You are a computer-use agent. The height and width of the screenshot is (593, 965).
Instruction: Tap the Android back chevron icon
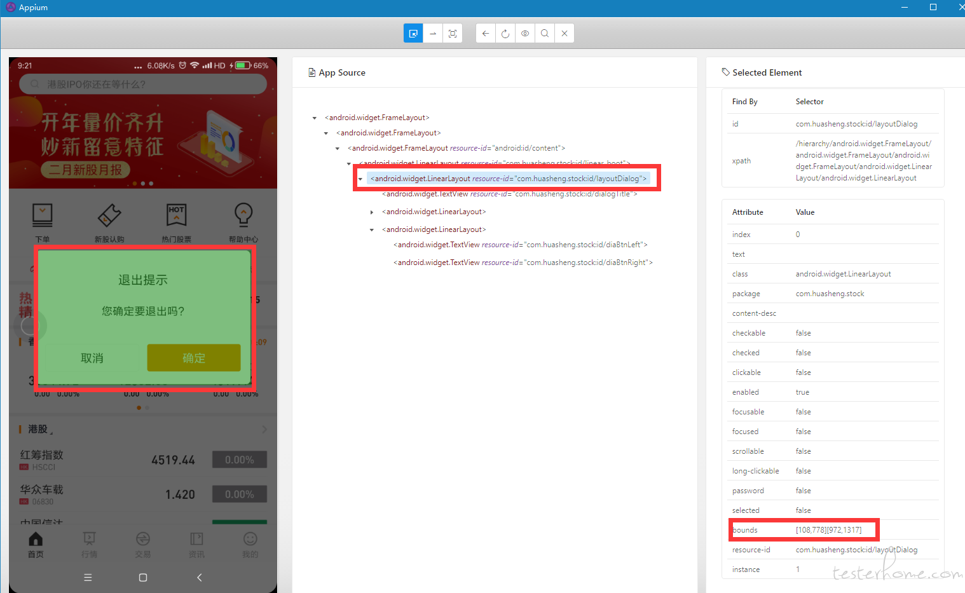(199, 578)
